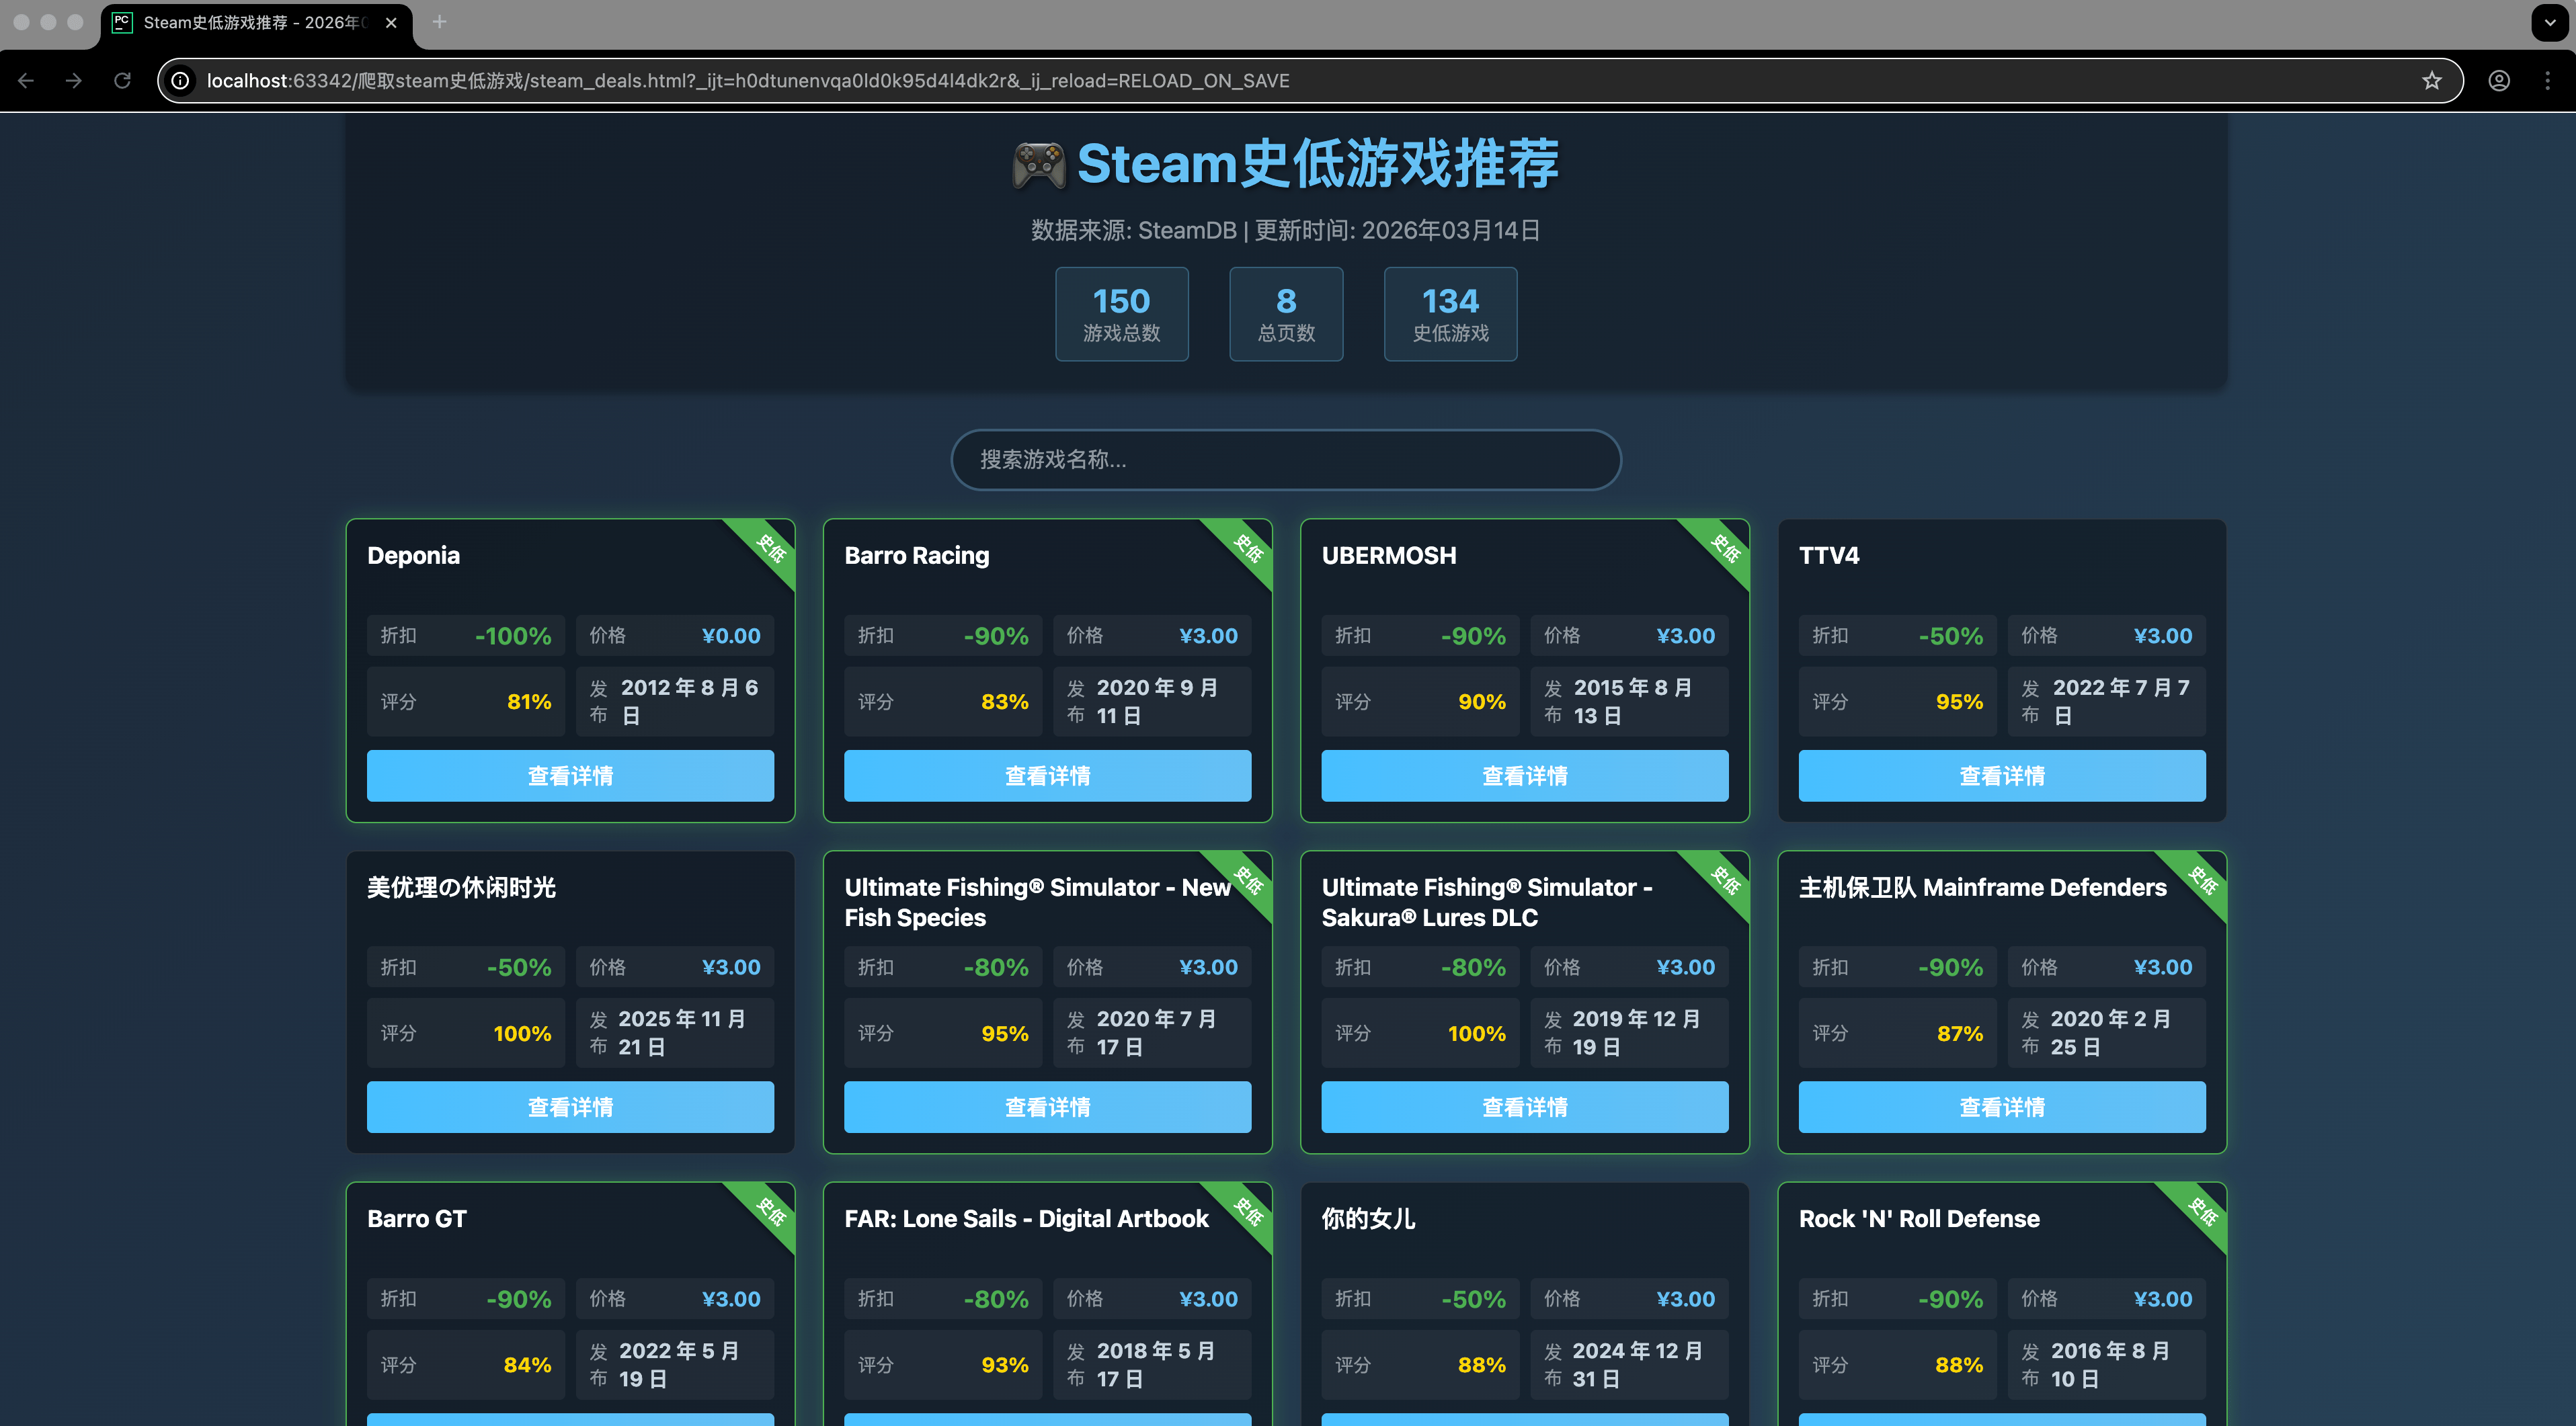
Task: Click the bookmark star in the address bar
Action: [x=2431, y=81]
